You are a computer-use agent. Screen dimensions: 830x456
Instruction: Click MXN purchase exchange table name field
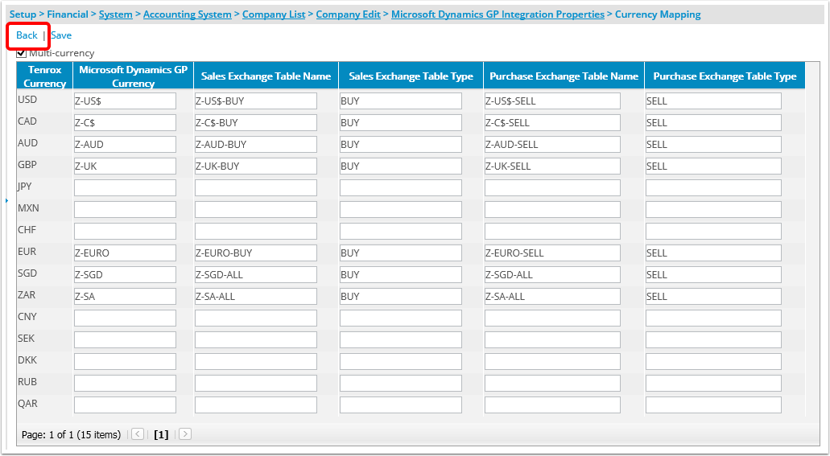552,209
